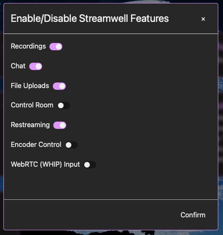Click empty dialog space below WebRTC toggle
Viewport: 223px width, 235px height.
click(x=111, y=184)
